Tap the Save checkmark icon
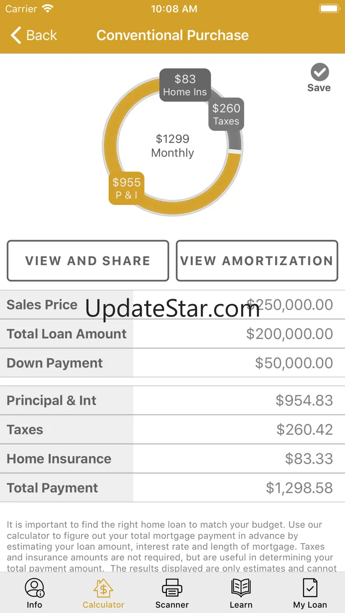 point(319,72)
